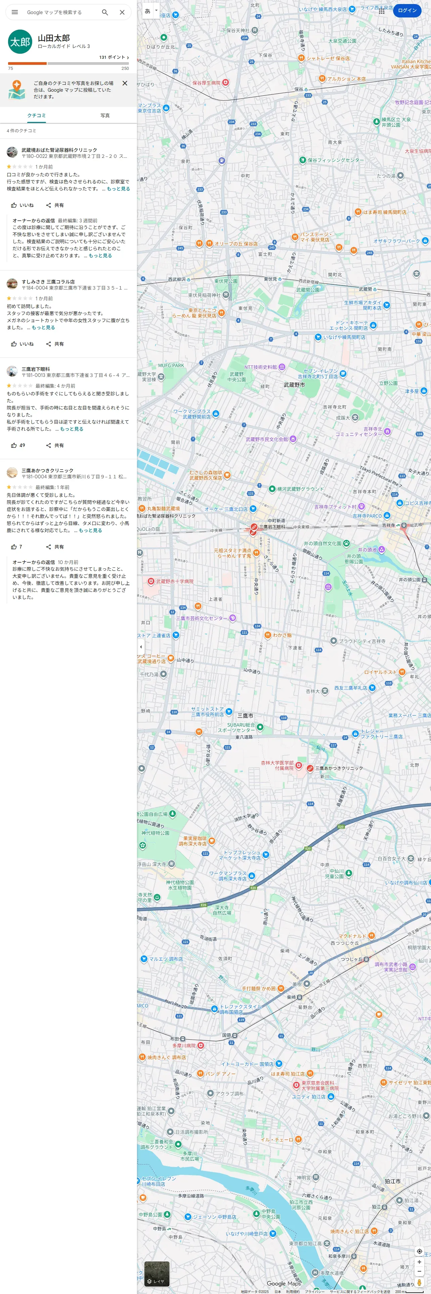Screen dimensions: 431x1294
Task: Click the zoom out minus button
Action: [420, 1271]
